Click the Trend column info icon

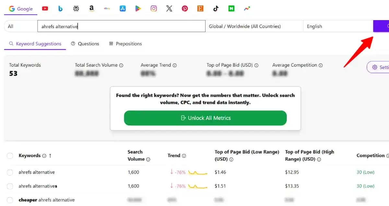tap(184, 156)
